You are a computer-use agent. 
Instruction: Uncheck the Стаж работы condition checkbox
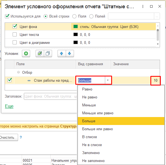(10, 80)
